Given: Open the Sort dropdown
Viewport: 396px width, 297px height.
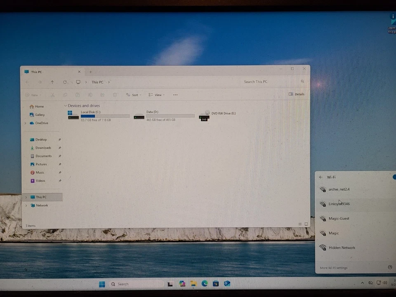Looking at the screenshot, I should [134, 95].
